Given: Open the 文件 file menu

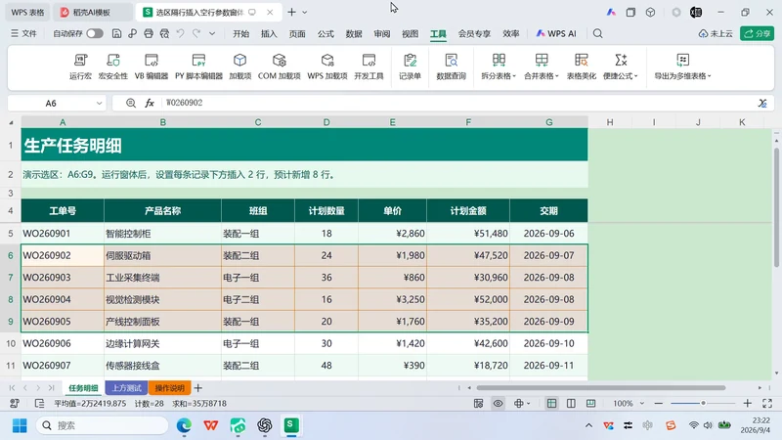Looking at the screenshot, I should point(23,33).
